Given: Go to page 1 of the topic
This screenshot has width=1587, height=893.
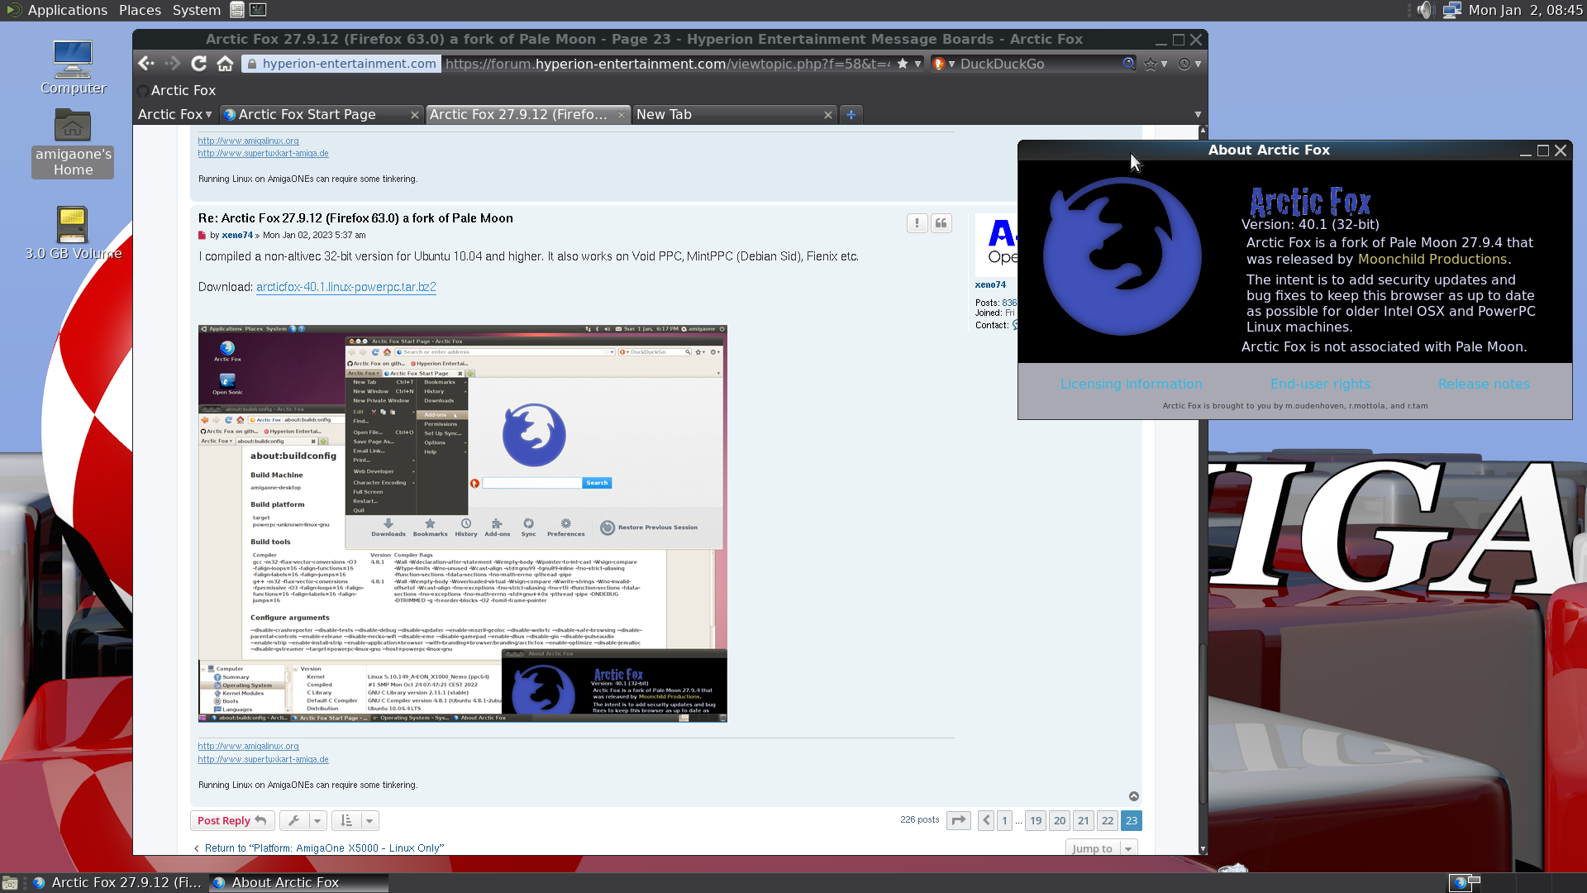Looking at the screenshot, I should click(x=1004, y=820).
